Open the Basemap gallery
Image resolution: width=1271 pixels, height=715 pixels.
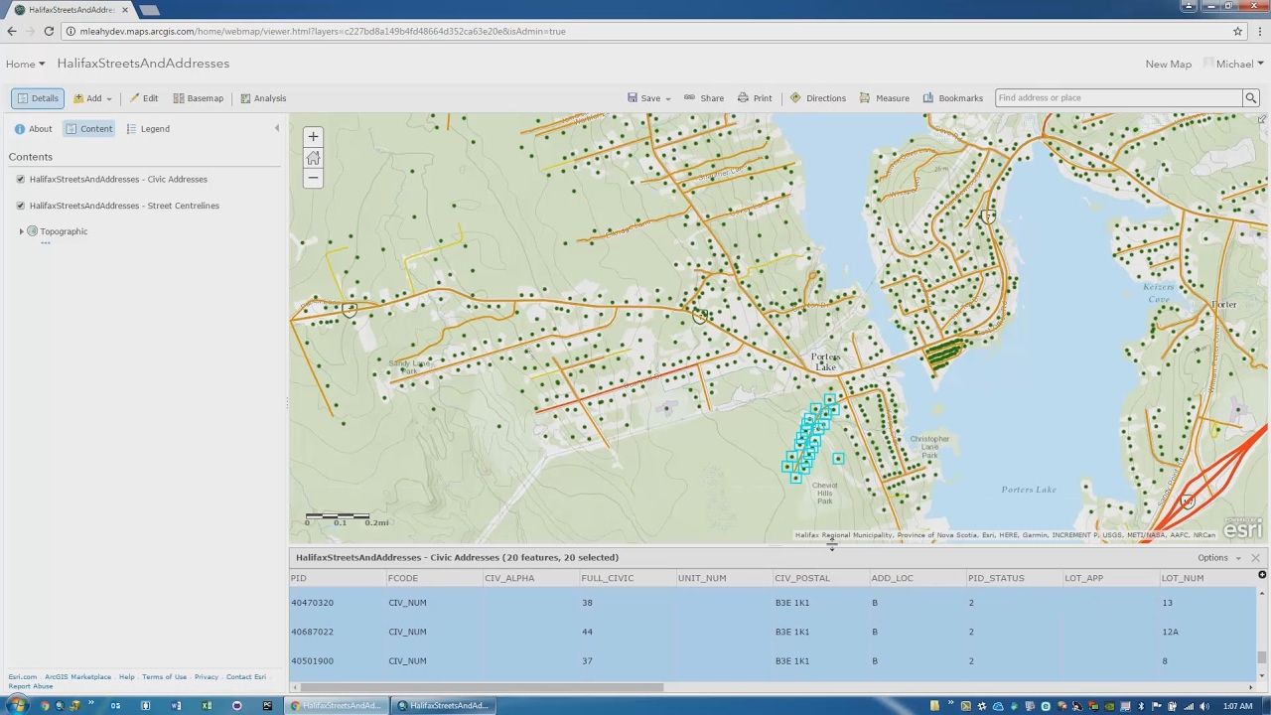click(198, 98)
